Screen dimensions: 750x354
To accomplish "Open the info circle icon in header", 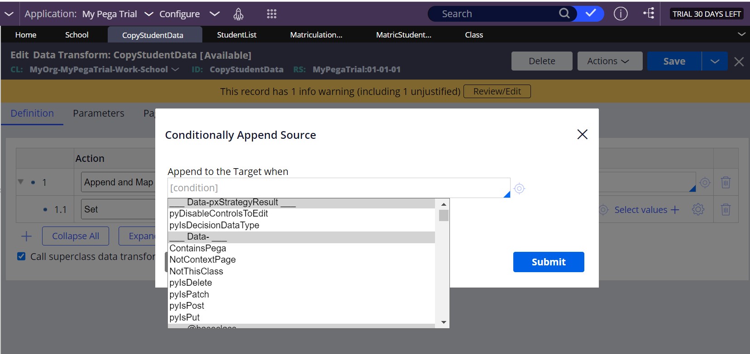I will pyautogui.click(x=621, y=14).
